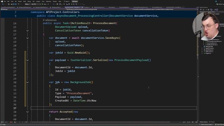The height and width of the screenshot is (126, 224).
Task: Collapse the fold chevron at line 24
Action: pyautogui.click(x=27, y=60)
